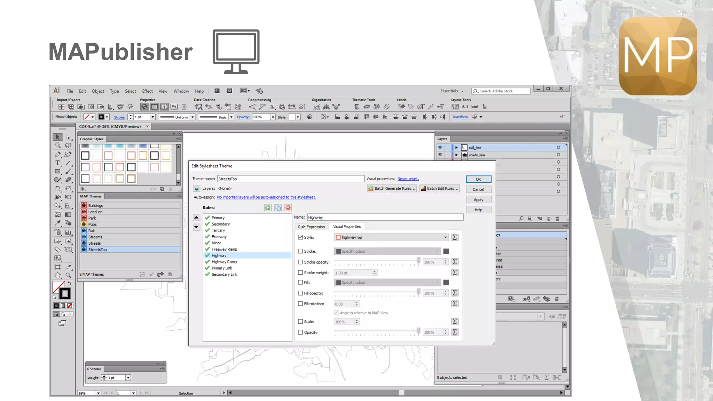Select the Hand tool
The width and height of the screenshot is (713, 401).
tap(58, 275)
